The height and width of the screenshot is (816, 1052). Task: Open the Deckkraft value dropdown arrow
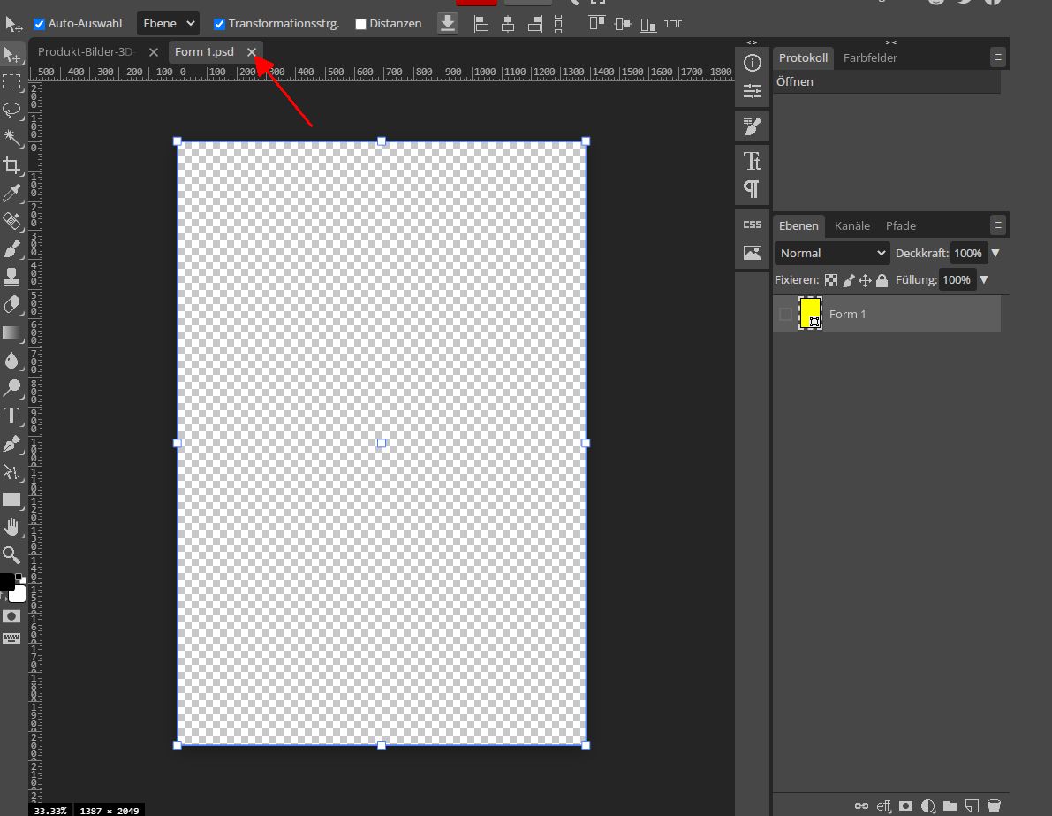tap(996, 253)
